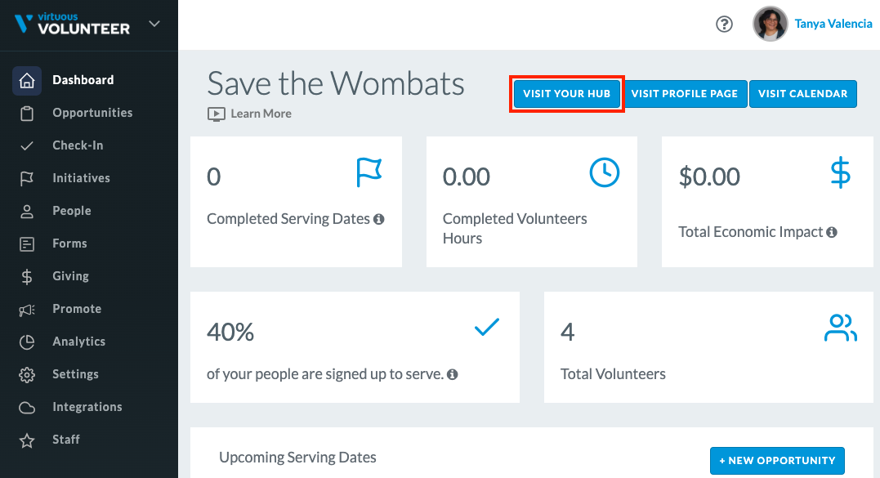The image size is (880, 478).
Task: Expand the Virtuous Volunteer product switcher chevron
Action: coord(154,25)
